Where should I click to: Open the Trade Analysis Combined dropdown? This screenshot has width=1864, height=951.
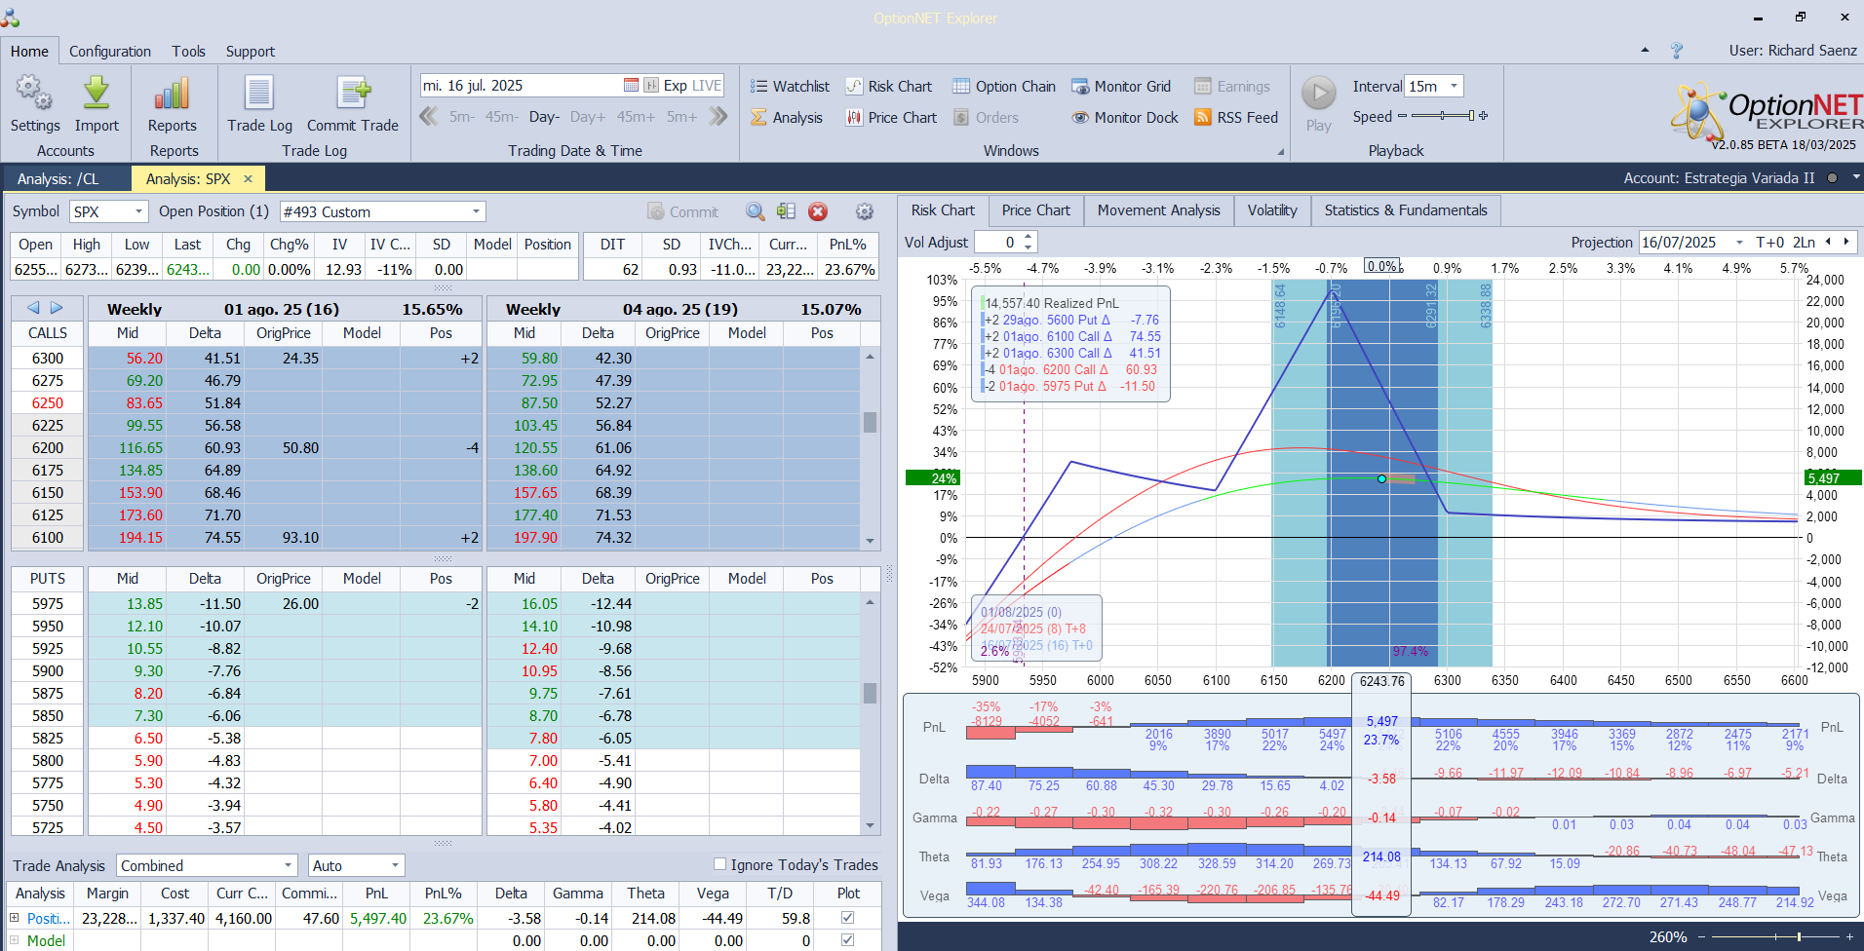(x=288, y=865)
